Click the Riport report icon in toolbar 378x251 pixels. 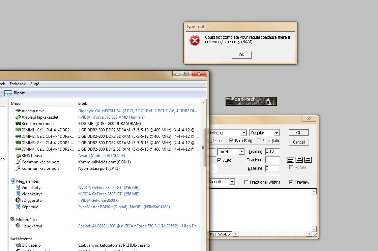click(x=8, y=93)
